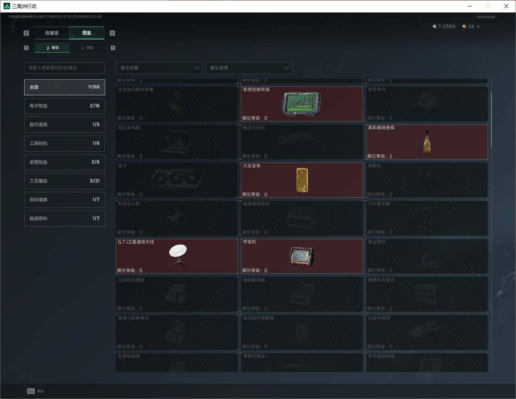Focus the collectible search field

point(64,68)
